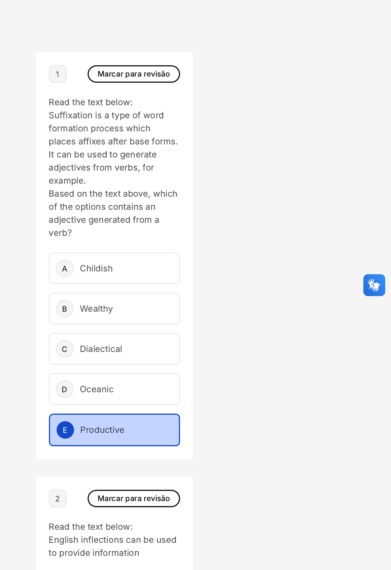Click 'Read the text below' in question 1
This screenshot has width=391, height=570.
tap(91, 102)
